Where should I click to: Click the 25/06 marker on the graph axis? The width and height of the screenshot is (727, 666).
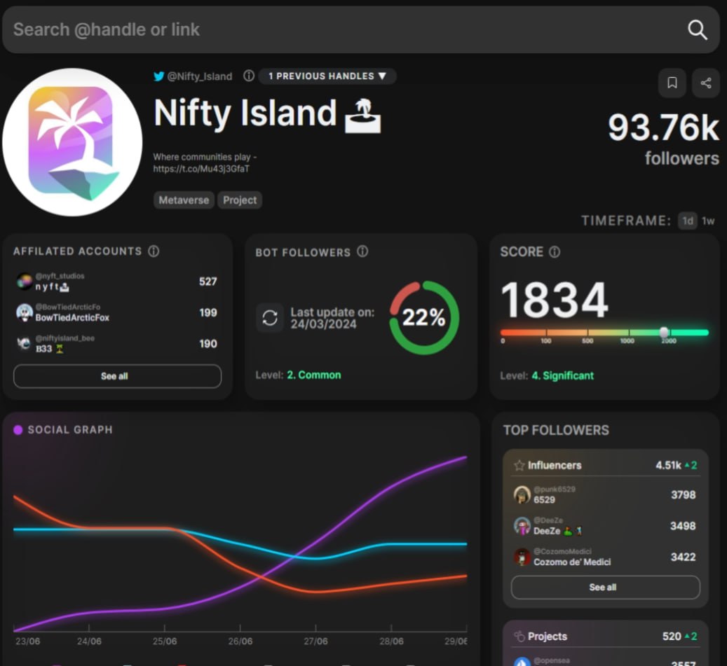(165, 641)
